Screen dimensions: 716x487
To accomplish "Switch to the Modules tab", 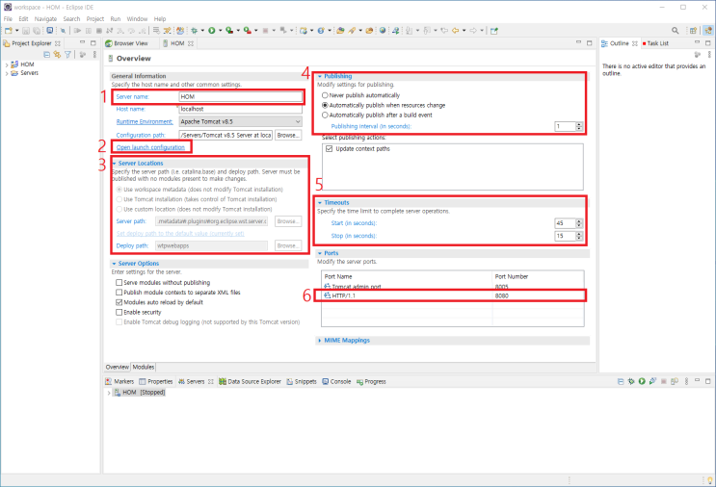I will [x=144, y=367].
